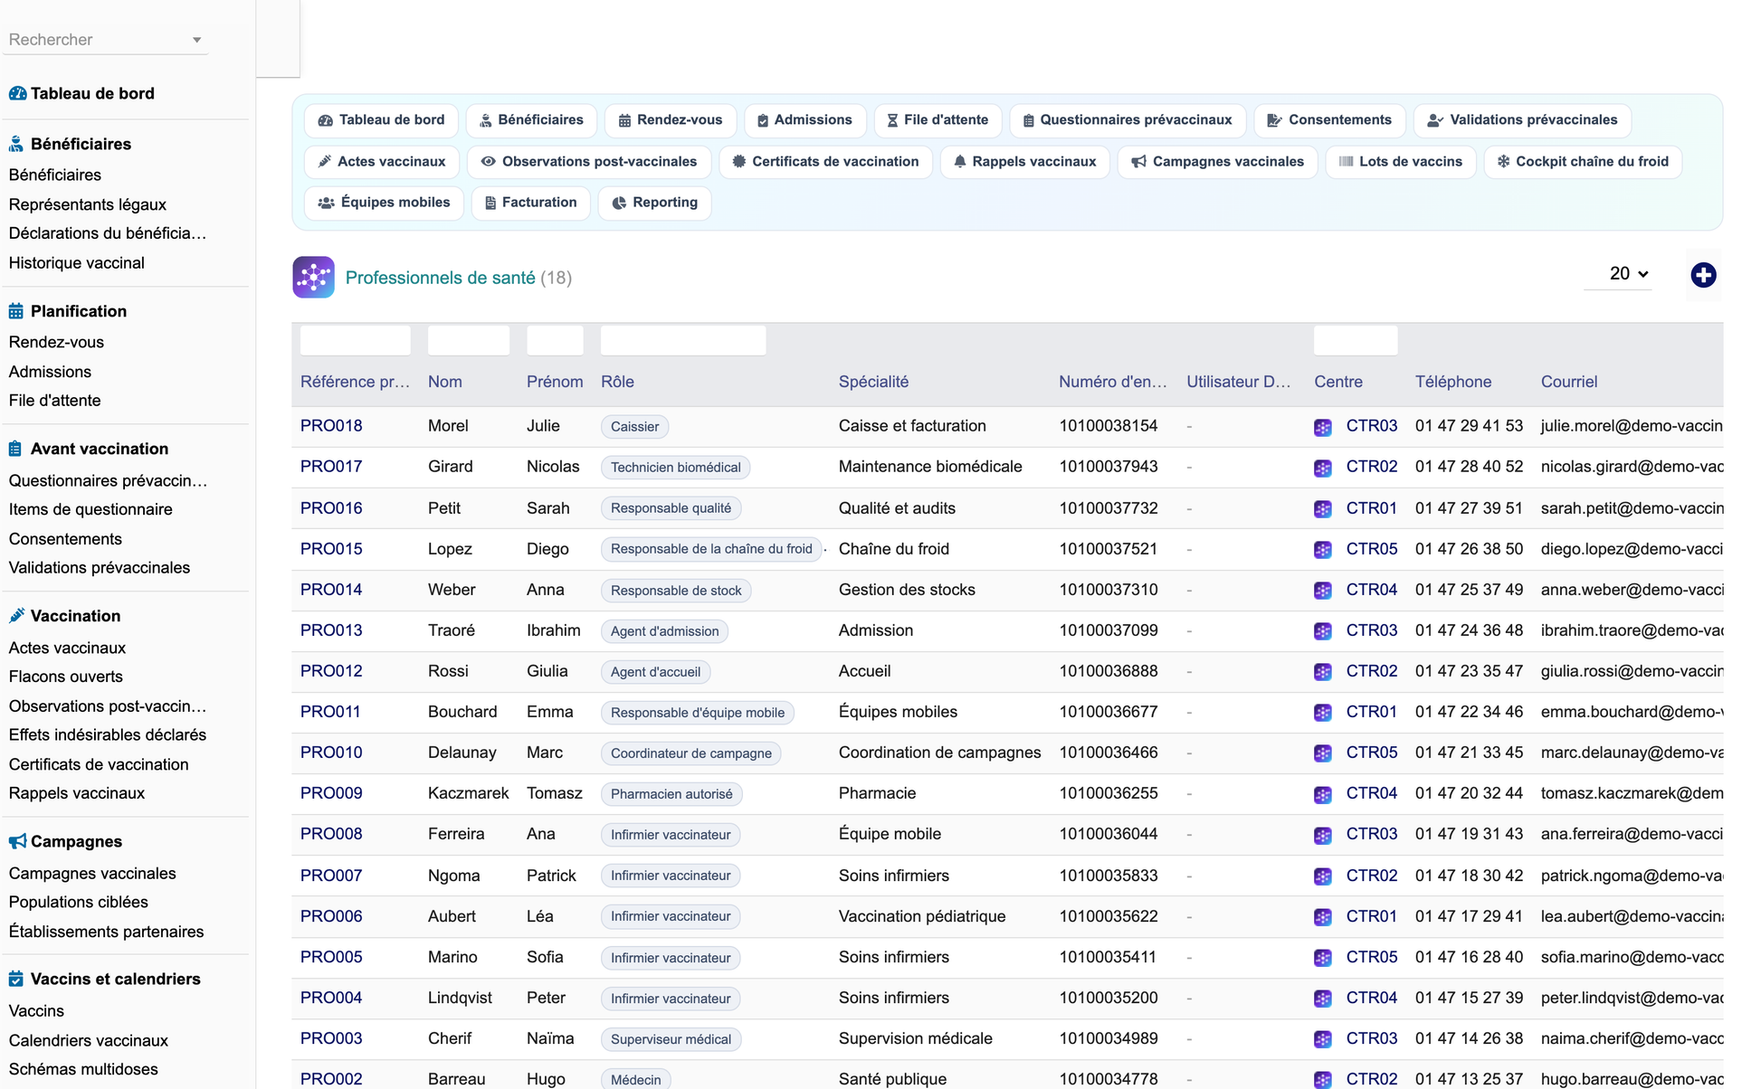Open the Facturation tab
Image resolution: width=1761 pixels, height=1089 pixels.
[530, 203]
